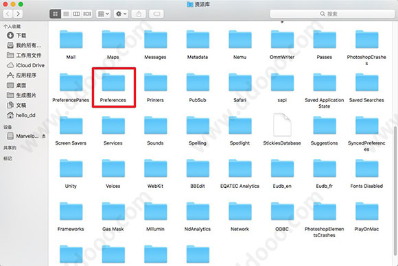Viewport: 398px width, 266px height.
Task: Select the Saved Searches folder icon
Action: pos(367,82)
